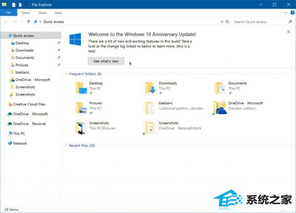Click the pin icon beside sidebar Downloads
Image resolution: width=296 pixels, height=213 pixels.
pos(59,50)
